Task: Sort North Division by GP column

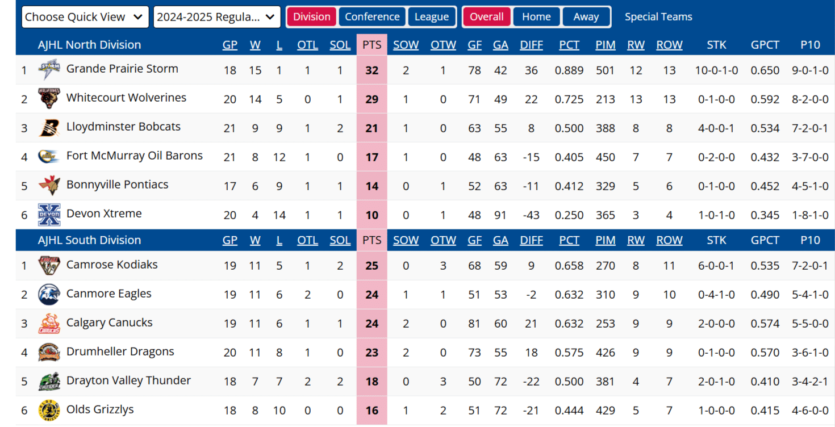Action: tap(229, 45)
